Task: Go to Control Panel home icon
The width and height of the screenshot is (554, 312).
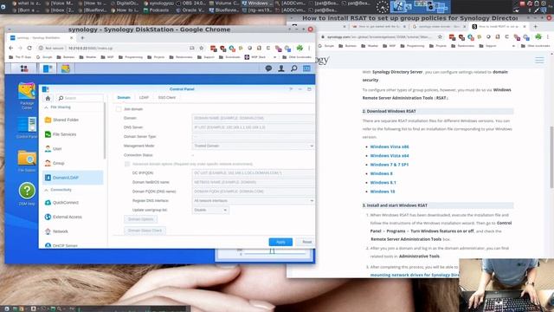Action: click(x=48, y=98)
